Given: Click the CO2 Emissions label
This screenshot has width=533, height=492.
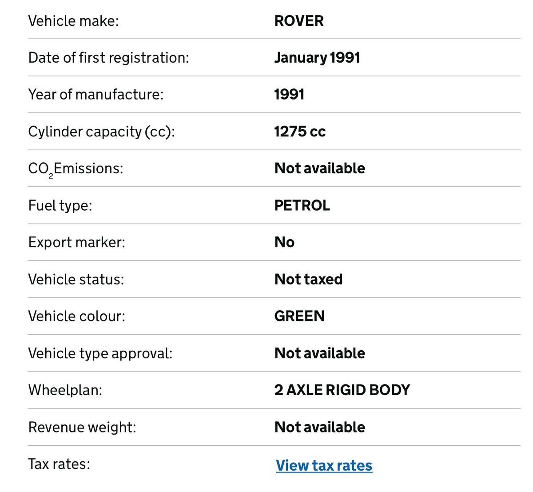Looking at the screenshot, I should click(76, 169).
